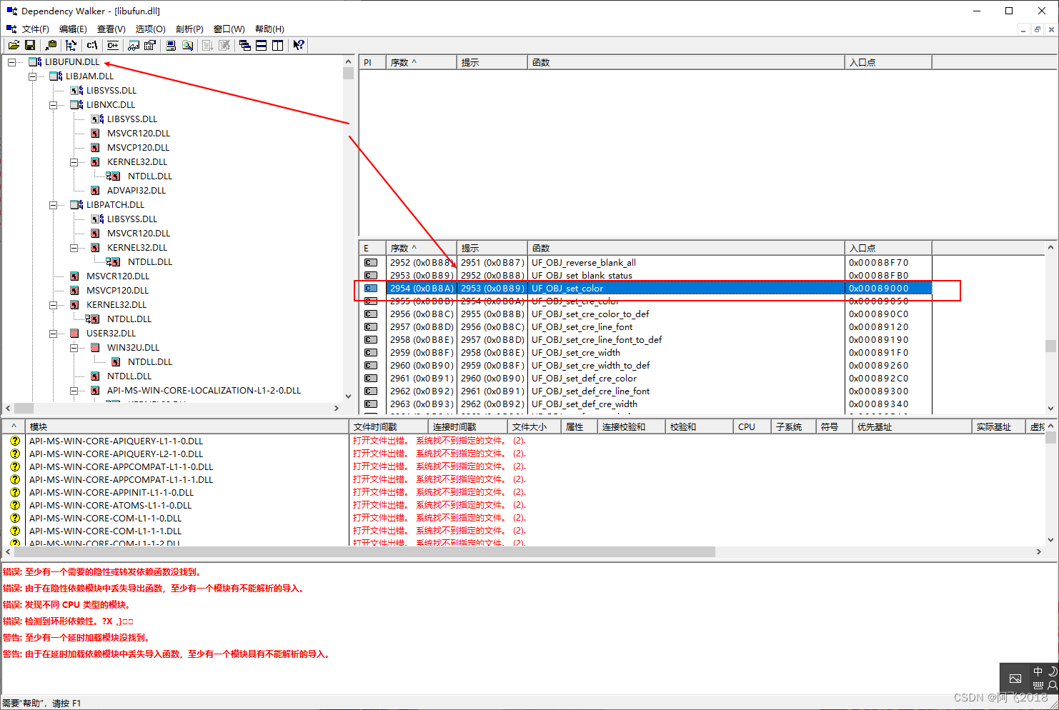Collapse the LIBPATCH.DLL branch
The height and width of the screenshot is (710, 1059).
click(x=54, y=204)
